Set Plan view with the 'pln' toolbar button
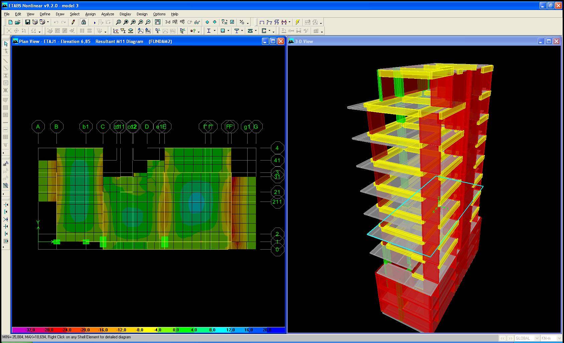Viewport: 564px width, 343px height. coord(175,22)
